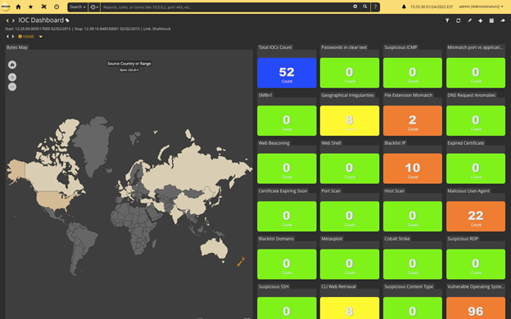Share the dashboard with arrow icon

click(x=503, y=20)
